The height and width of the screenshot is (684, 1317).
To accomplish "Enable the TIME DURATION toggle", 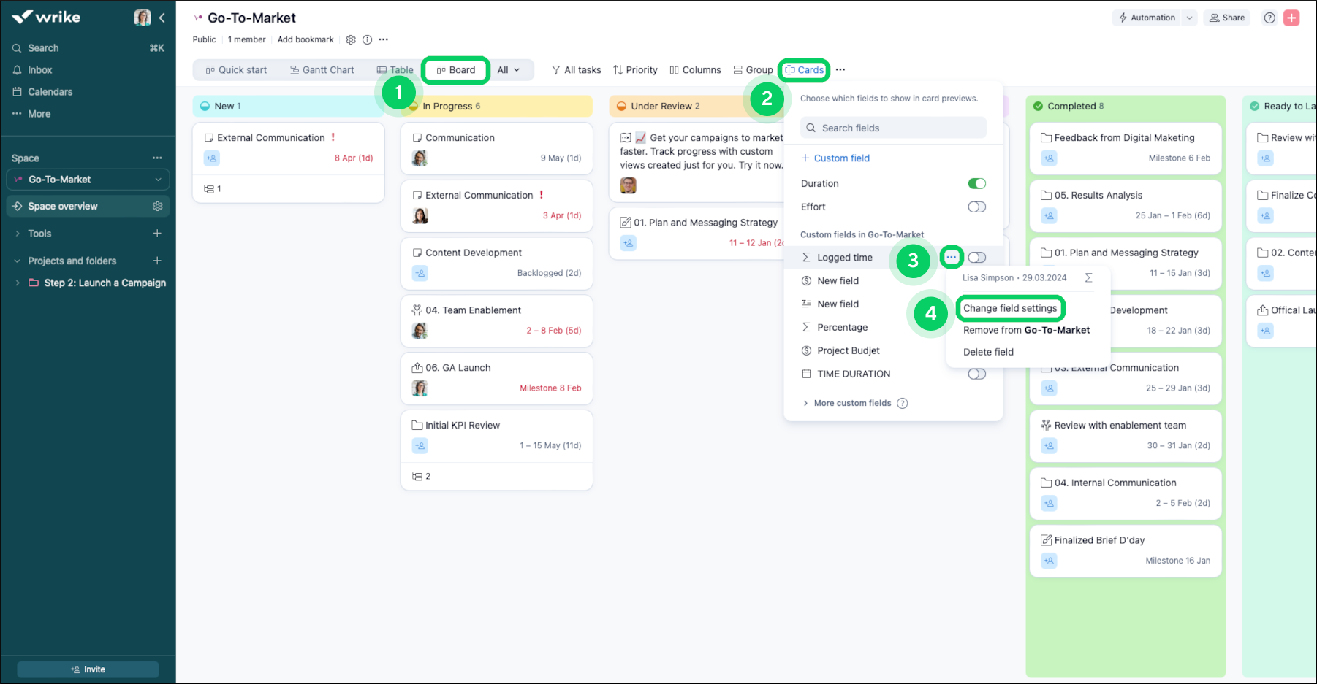I will [976, 374].
